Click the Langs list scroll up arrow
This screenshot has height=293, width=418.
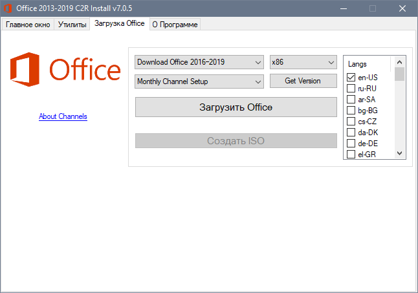tap(399, 62)
